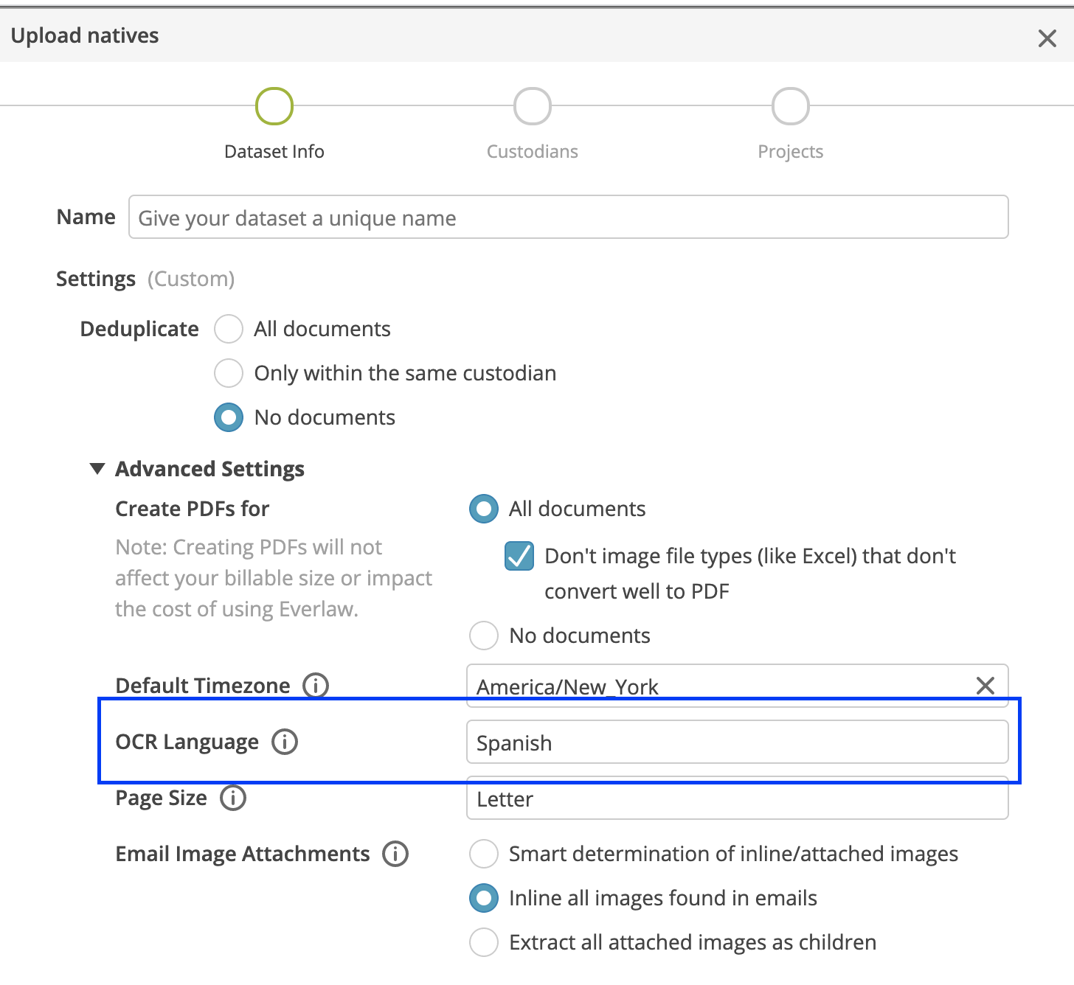
Task: Open info icon next to Default Timezone
Action: (x=316, y=686)
